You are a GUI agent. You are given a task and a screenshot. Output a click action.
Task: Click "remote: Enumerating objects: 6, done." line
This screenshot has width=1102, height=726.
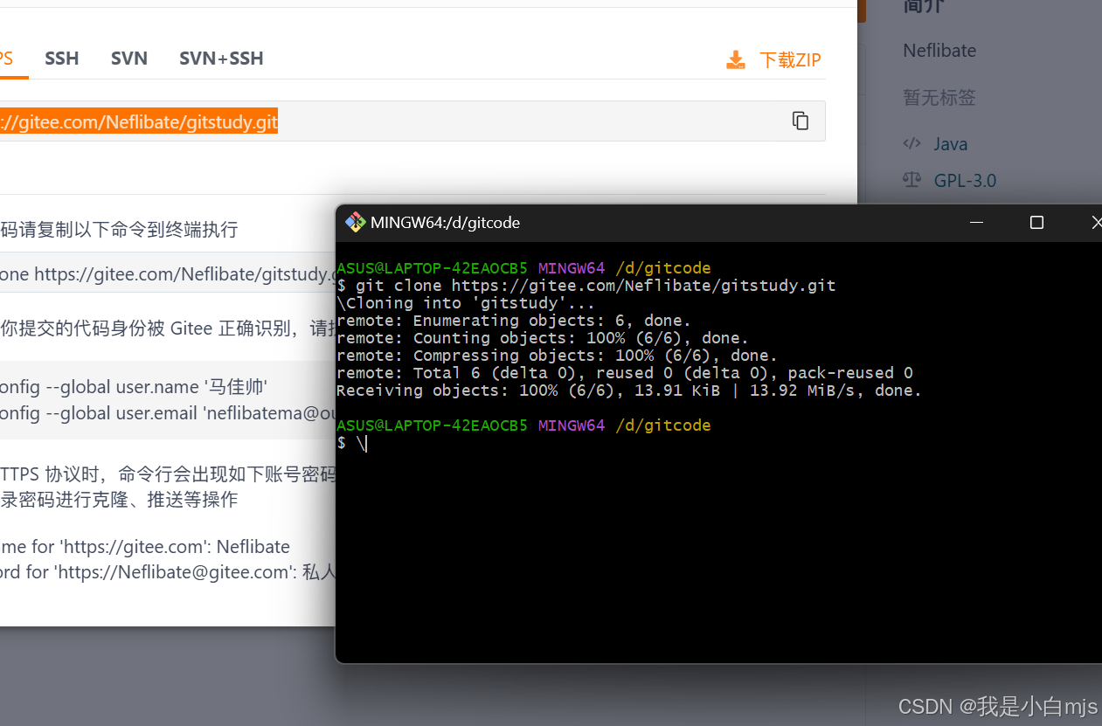point(514,321)
